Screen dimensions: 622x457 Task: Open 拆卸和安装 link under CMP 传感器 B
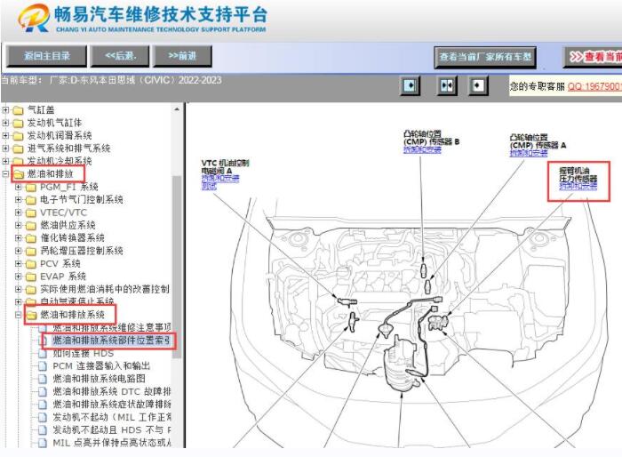tap(422, 149)
